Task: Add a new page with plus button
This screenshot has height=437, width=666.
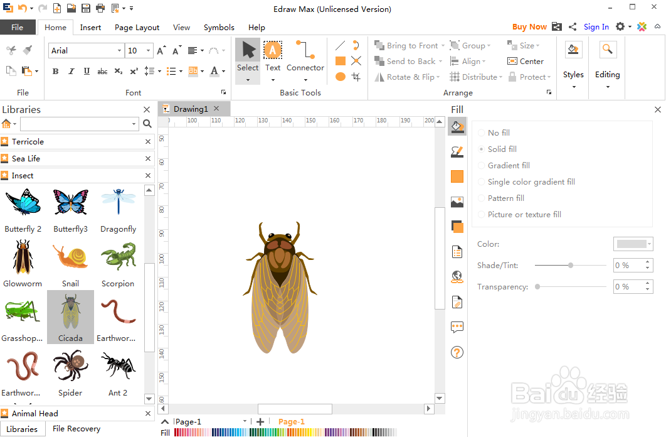Action: pyautogui.click(x=260, y=421)
